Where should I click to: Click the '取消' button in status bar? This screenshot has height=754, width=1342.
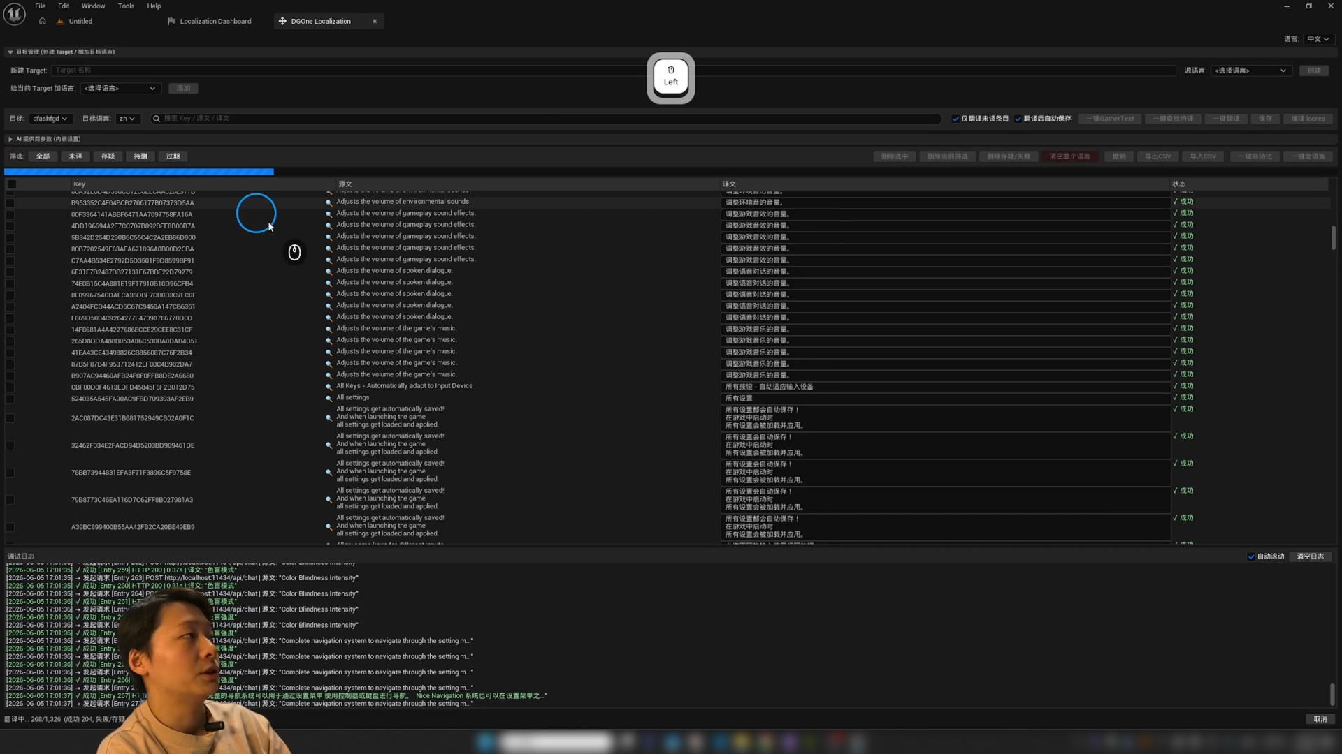point(1320,719)
